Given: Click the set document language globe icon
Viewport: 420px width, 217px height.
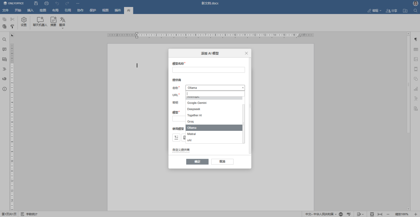Looking at the screenshot, I should [x=341, y=214].
